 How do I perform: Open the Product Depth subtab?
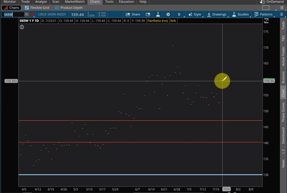click(x=70, y=7)
